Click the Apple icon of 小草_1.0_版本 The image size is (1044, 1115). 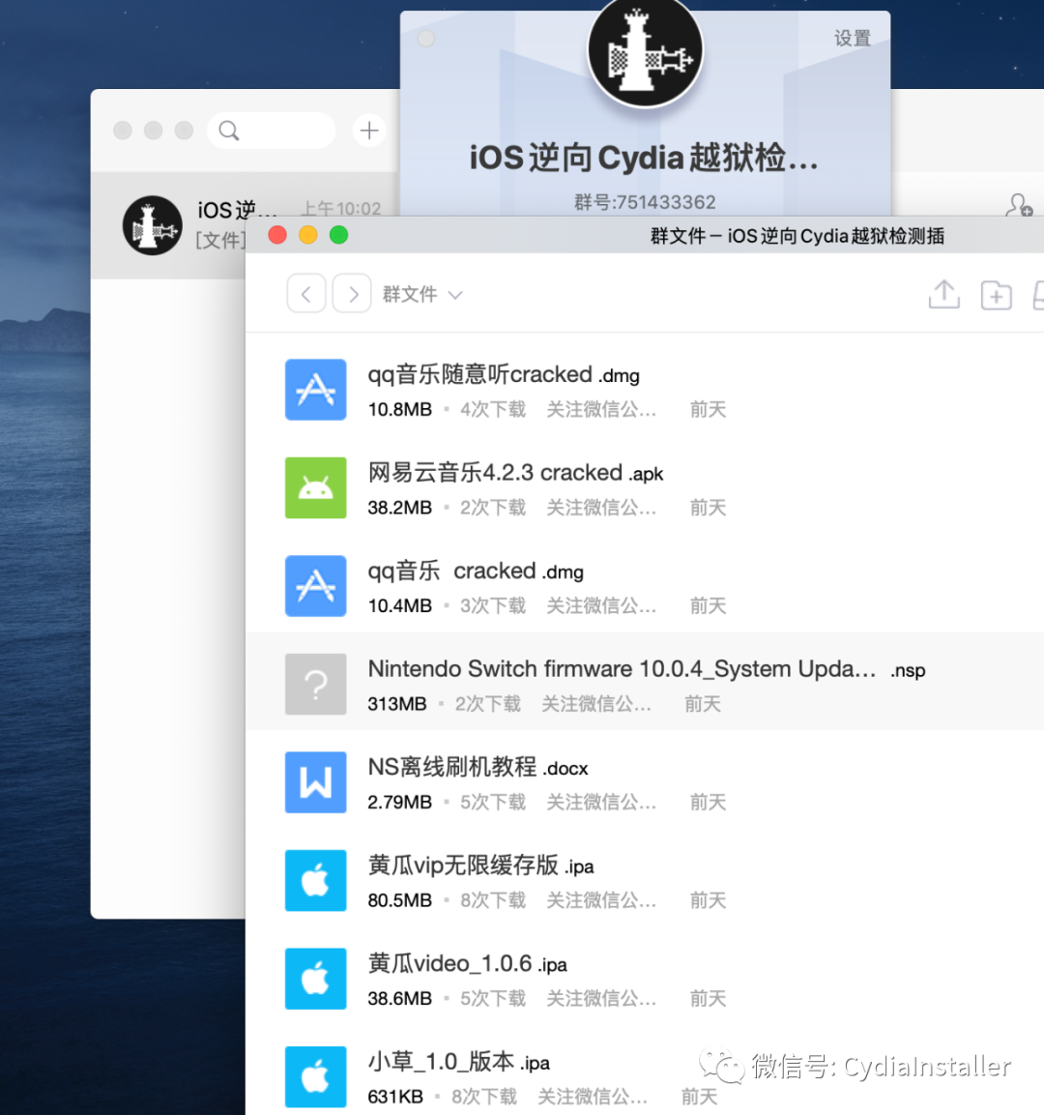pyautogui.click(x=315, y=1076)
